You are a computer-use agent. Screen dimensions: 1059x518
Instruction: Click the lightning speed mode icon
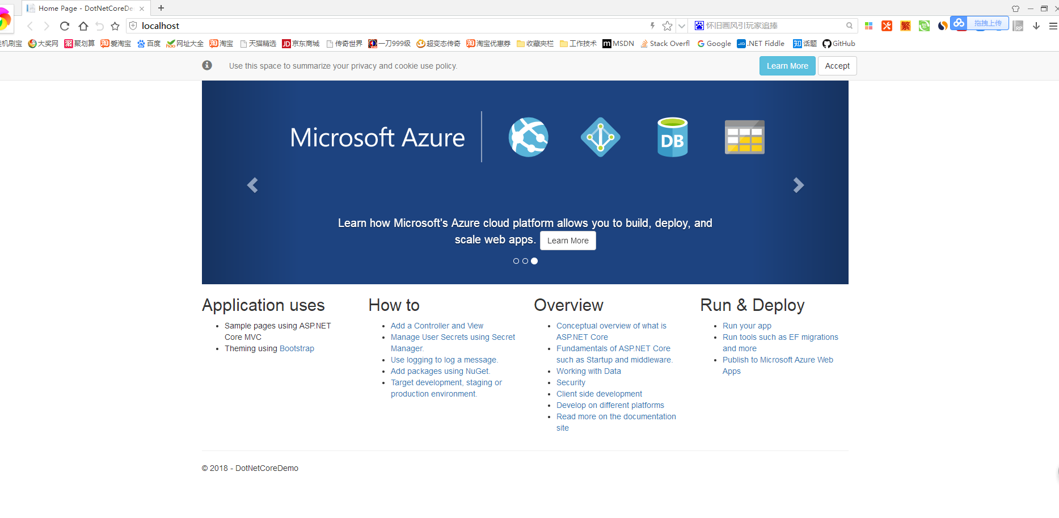652,26
